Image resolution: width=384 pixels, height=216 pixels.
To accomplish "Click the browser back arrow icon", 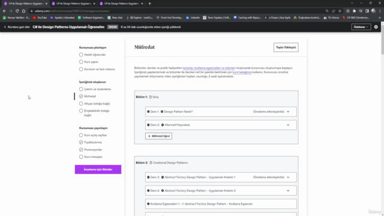I will pos(4,11).
